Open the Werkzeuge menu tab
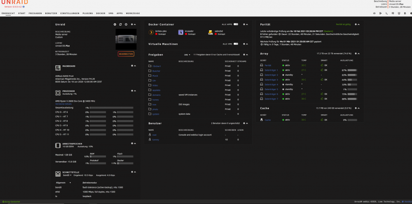This screenshot has height=204, width=412. click(x=133, y=13)
